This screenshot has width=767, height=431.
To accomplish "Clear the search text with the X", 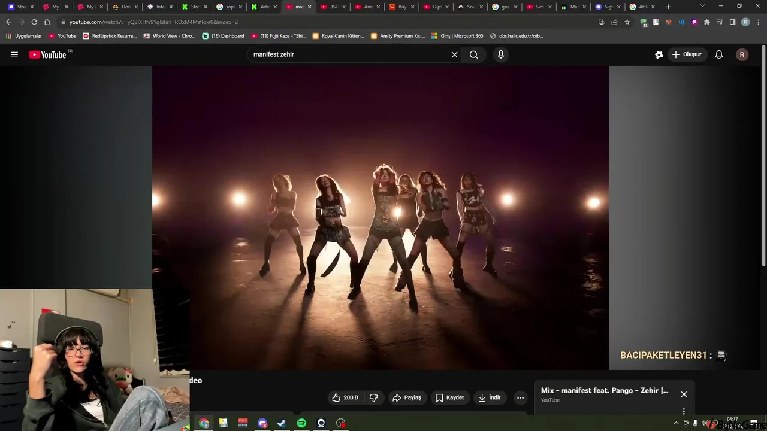I will click(454, 54).
